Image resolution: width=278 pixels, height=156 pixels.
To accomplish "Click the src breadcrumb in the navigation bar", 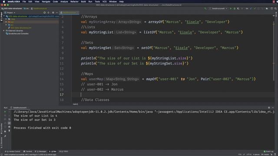I will point(26,9).
